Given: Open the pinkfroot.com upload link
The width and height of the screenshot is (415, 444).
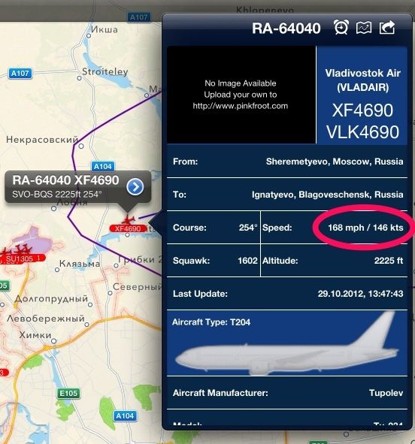Looking at the screenshot, I should pyautogui.click(x=241, y=106).
